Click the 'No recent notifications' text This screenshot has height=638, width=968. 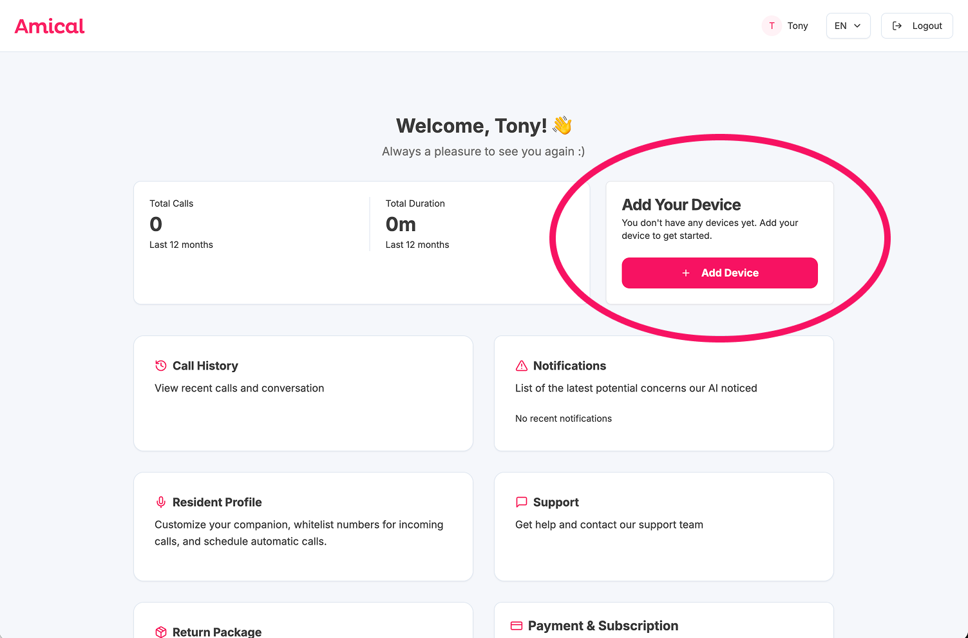point(564,418)
